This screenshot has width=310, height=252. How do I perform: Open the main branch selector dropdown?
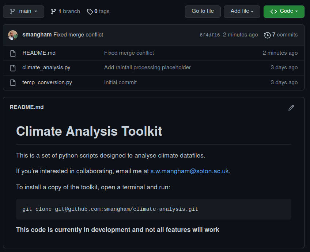[x=23, y=11]
